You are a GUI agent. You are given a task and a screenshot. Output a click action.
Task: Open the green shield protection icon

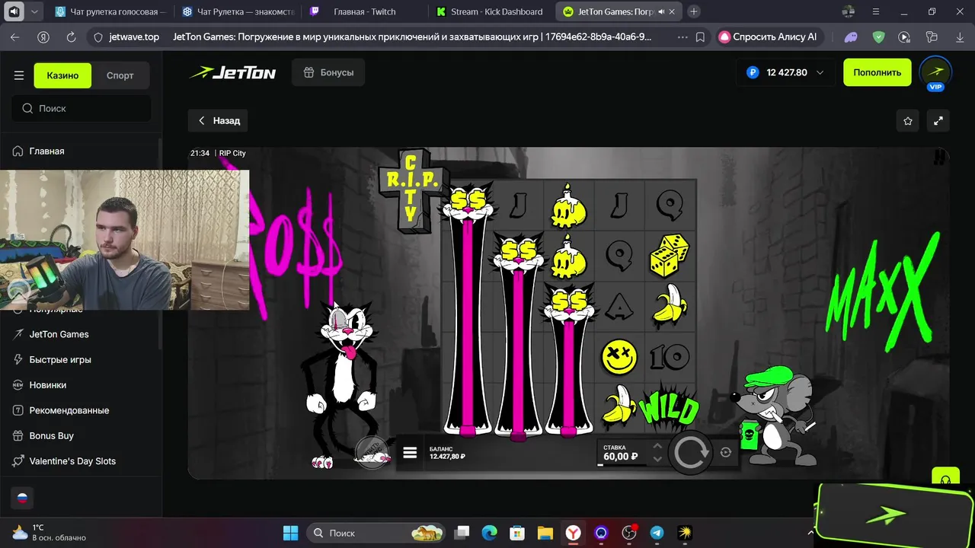(878, 37)
